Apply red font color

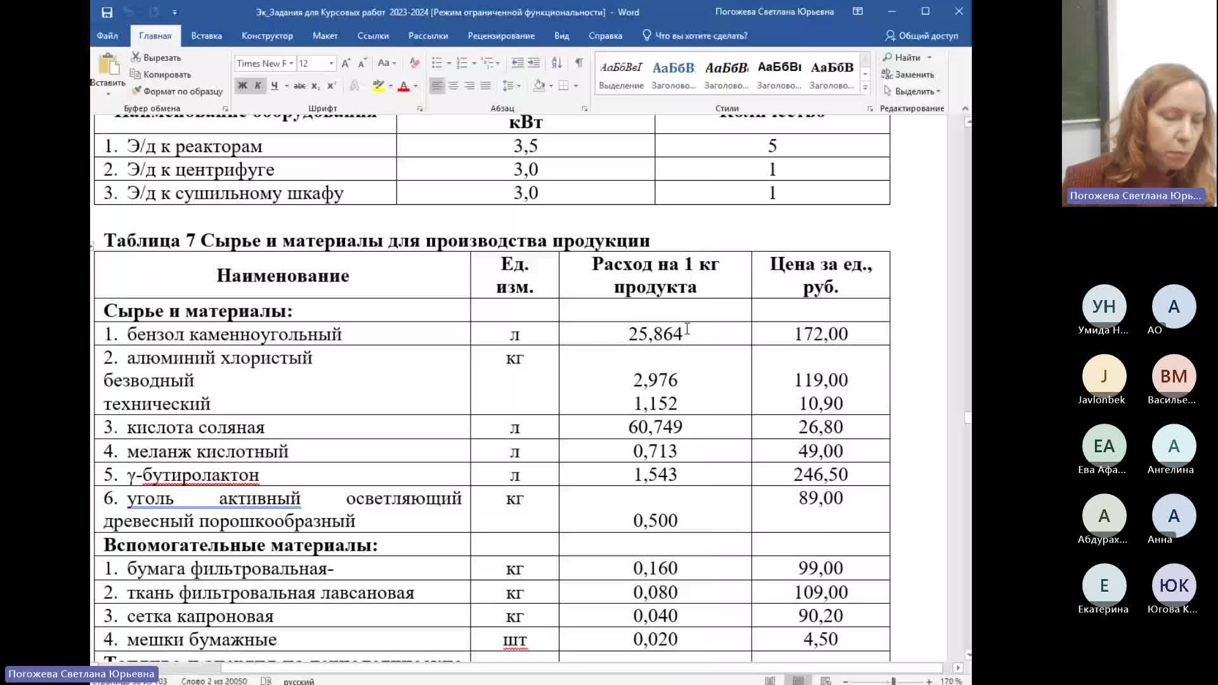click(x=403, y=86)
